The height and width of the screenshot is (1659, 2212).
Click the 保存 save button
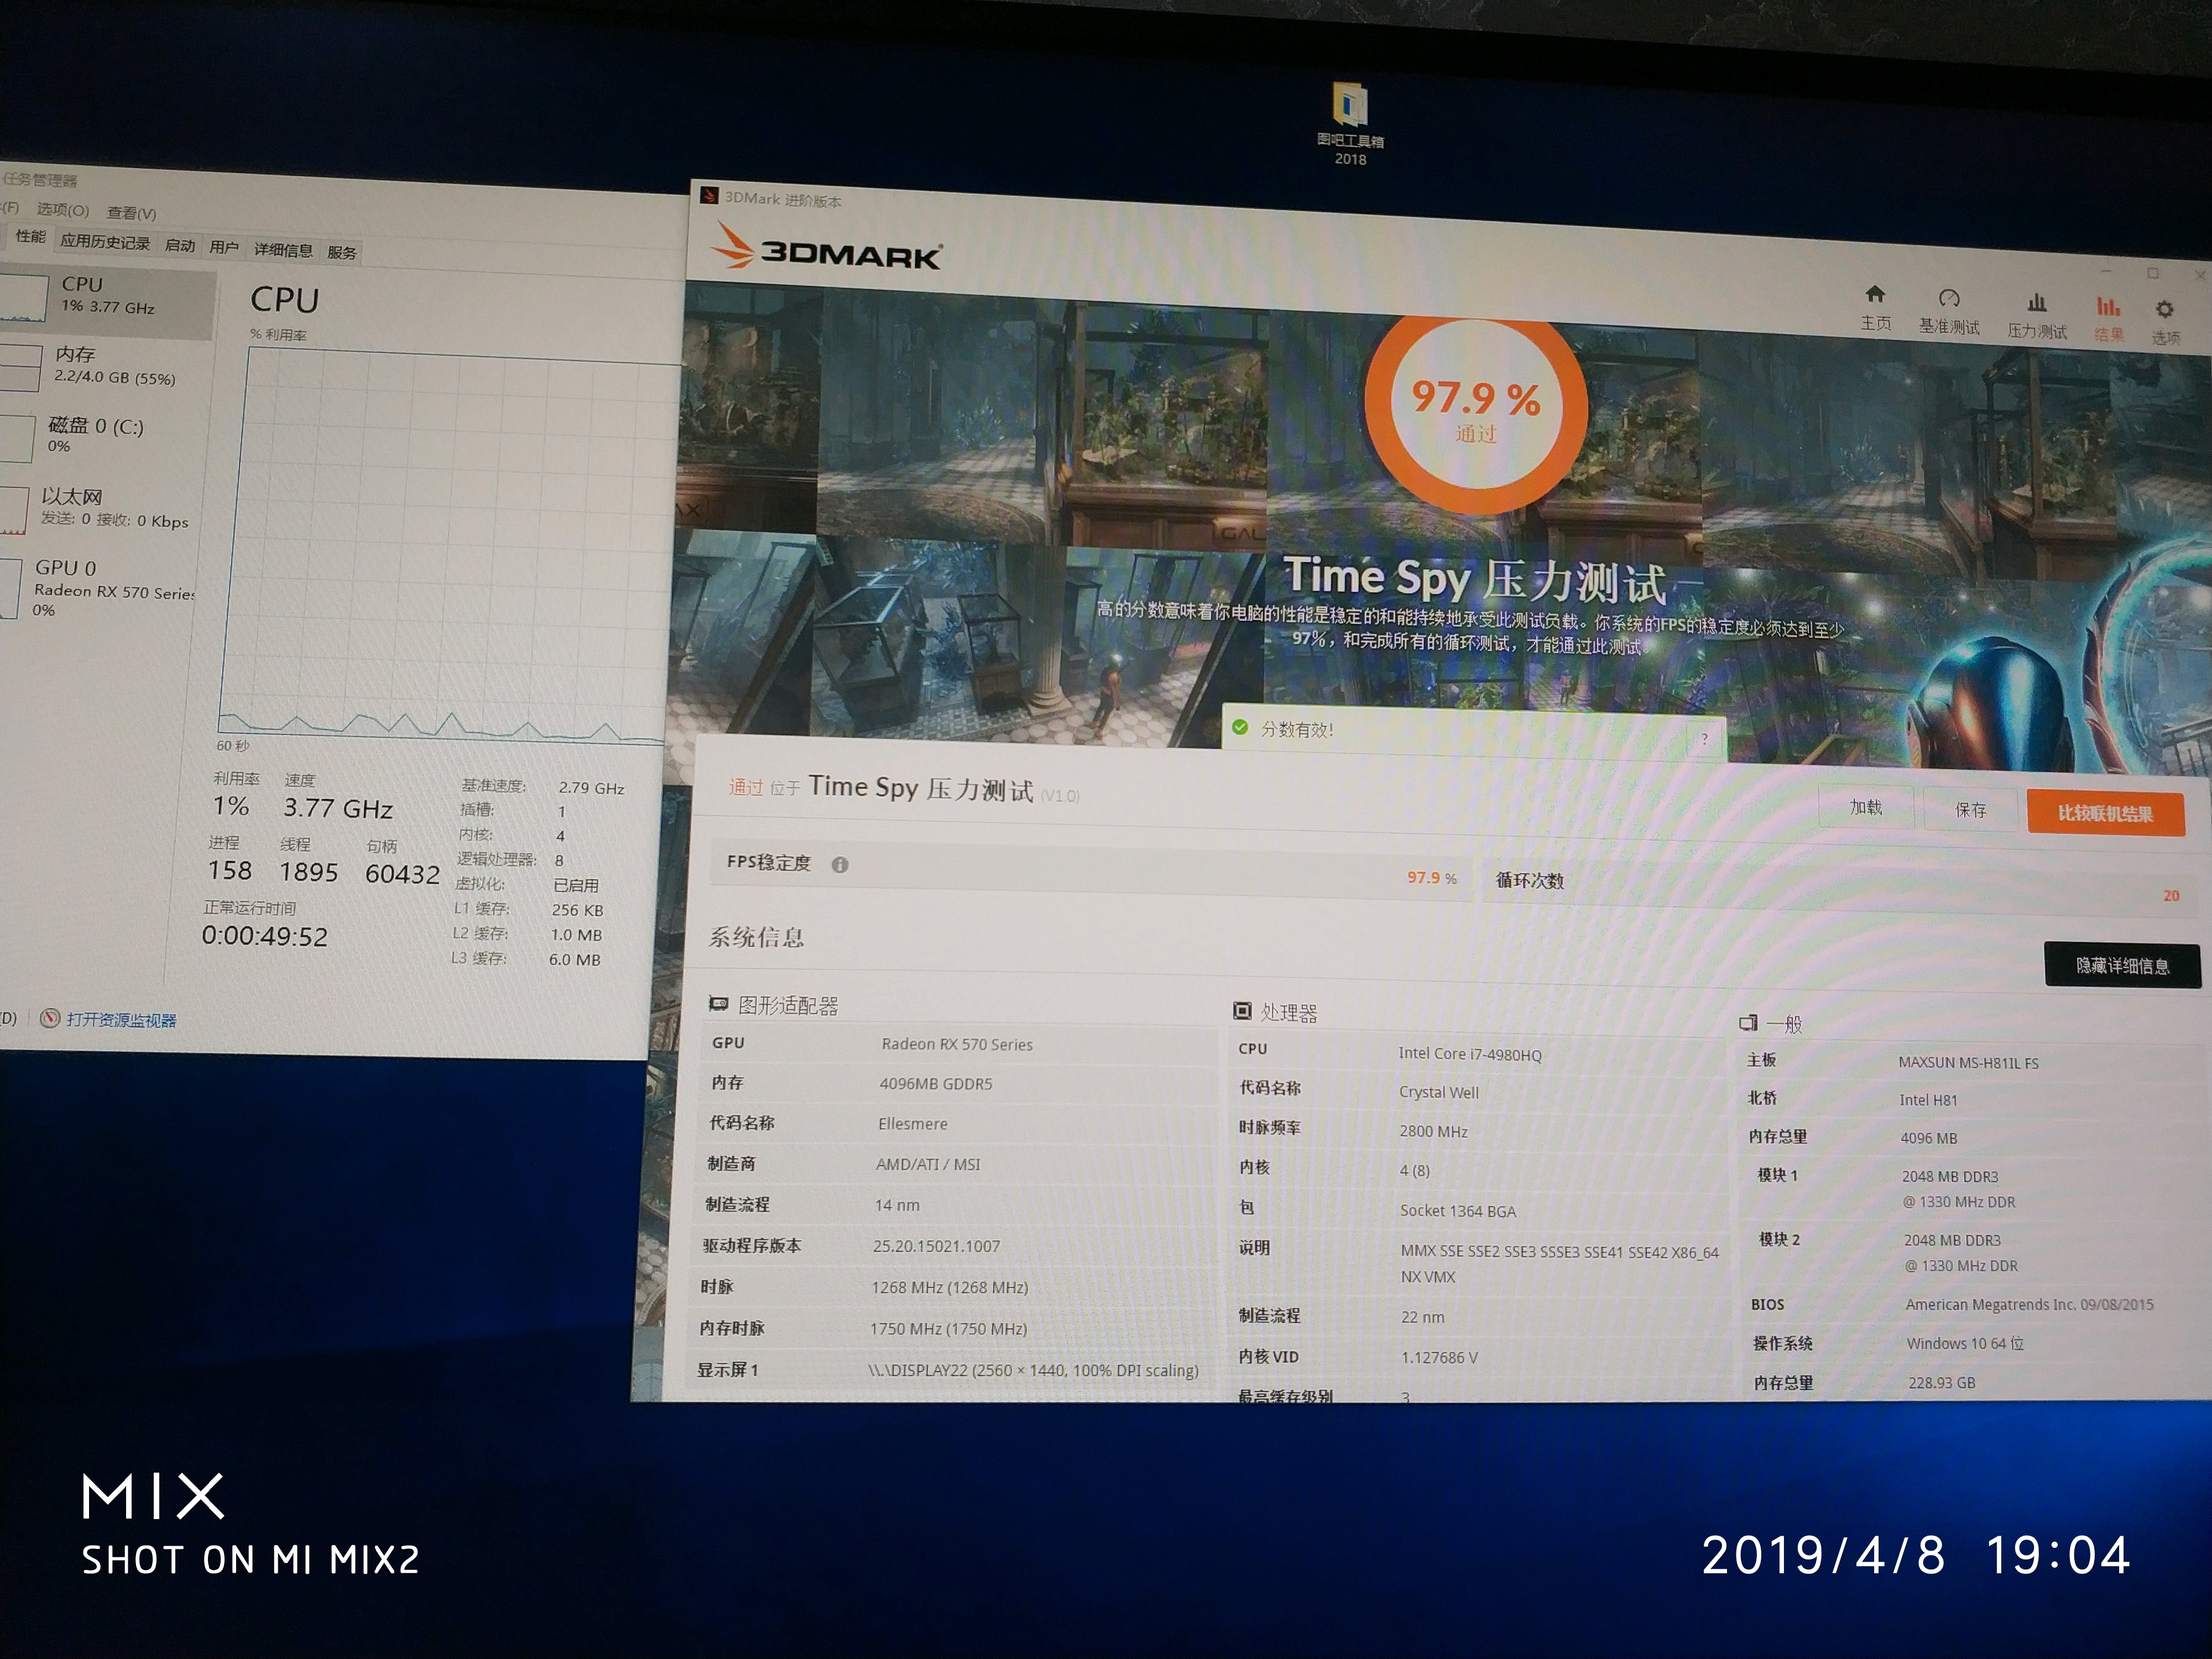1970,809
